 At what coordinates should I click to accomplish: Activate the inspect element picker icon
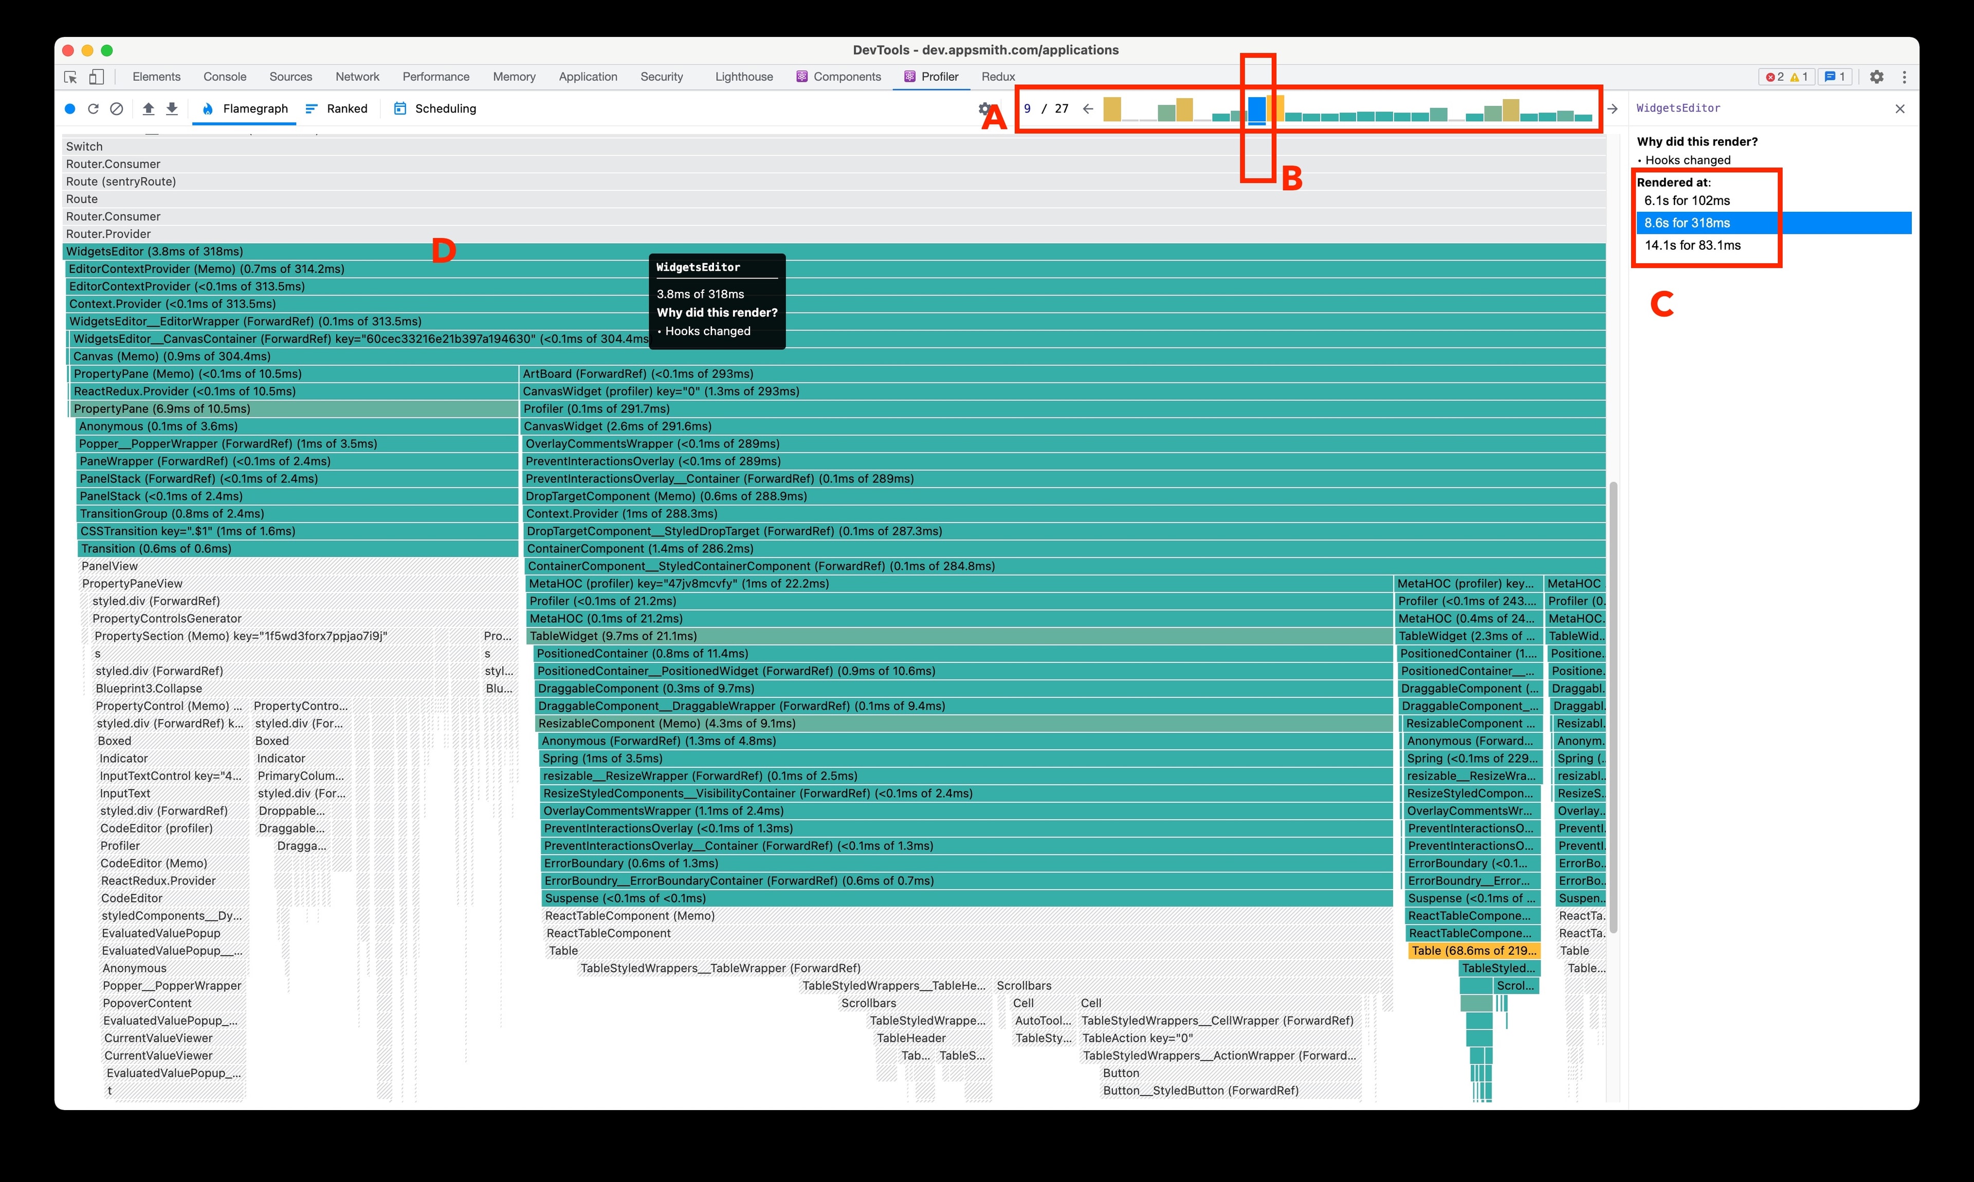(70, 77)
